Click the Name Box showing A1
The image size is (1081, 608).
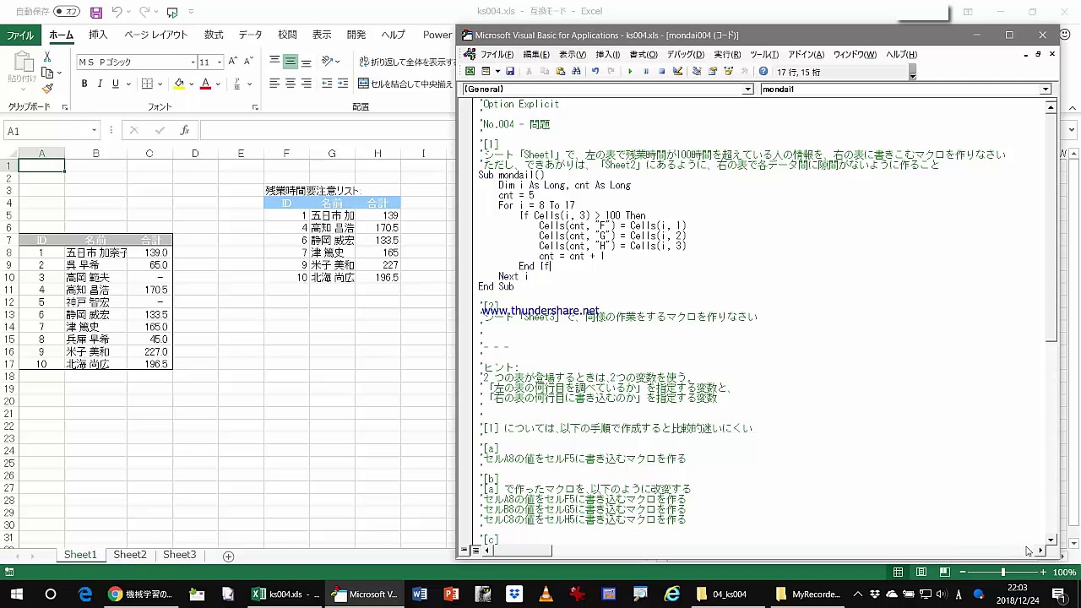[x=46, y=131]
